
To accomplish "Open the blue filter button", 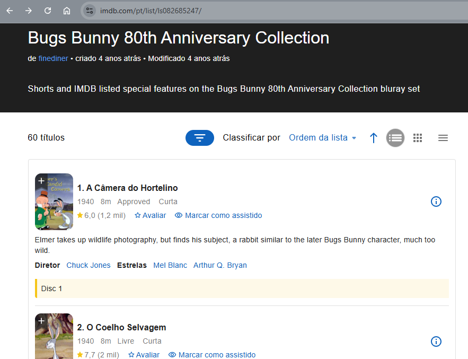I will (x=200, y=138).
